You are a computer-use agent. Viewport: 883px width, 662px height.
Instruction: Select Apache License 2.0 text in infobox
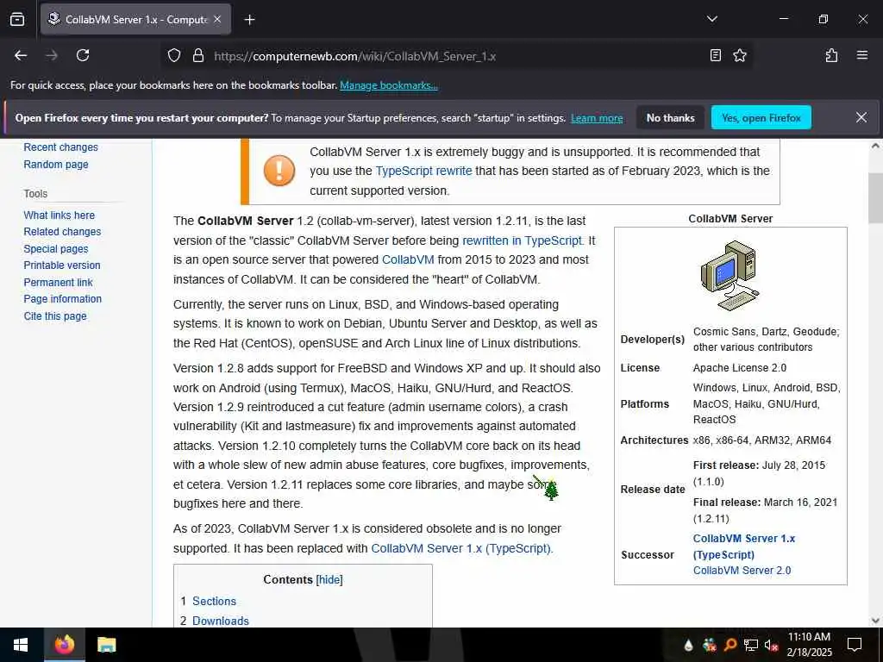coord(739,367)
